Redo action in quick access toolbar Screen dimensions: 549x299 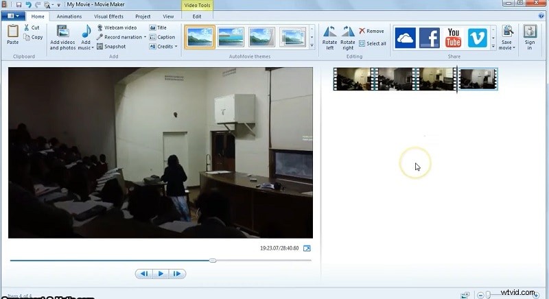click(38, 5)
